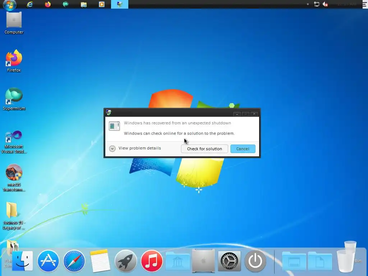Open the Mac Pro computer icon in dock
The height and width of the screenshot is (276, 368).
[203, 261]
